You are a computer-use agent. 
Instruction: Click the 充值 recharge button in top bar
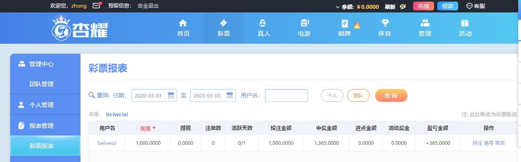tap(423, 6)
